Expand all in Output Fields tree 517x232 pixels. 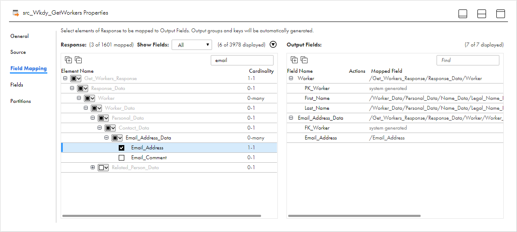click(294, 60)
